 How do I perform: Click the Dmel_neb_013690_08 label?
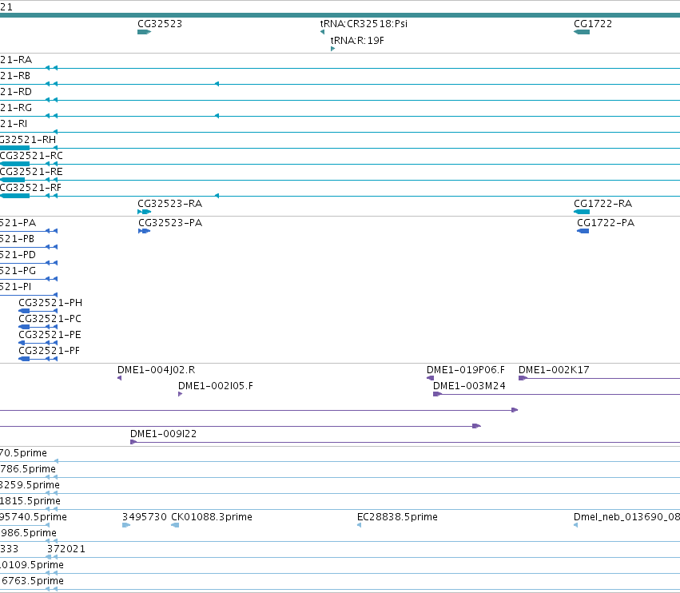click(x=626, y=517)
